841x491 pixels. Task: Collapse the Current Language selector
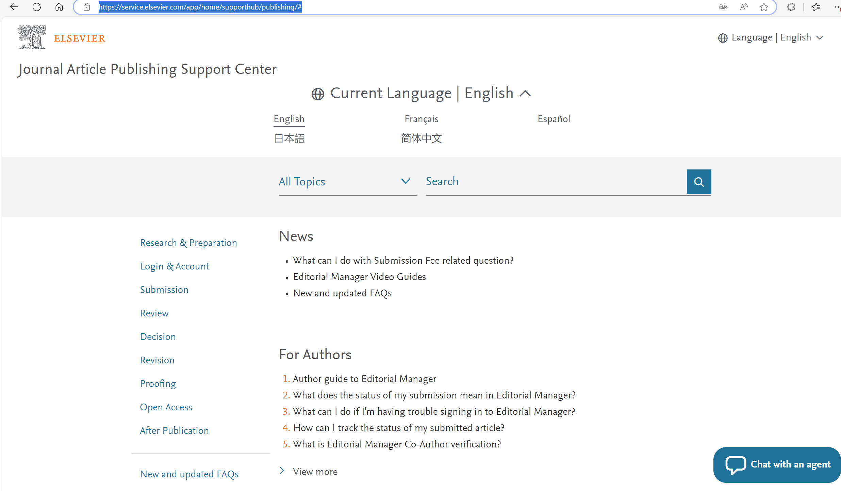[525, 94]
